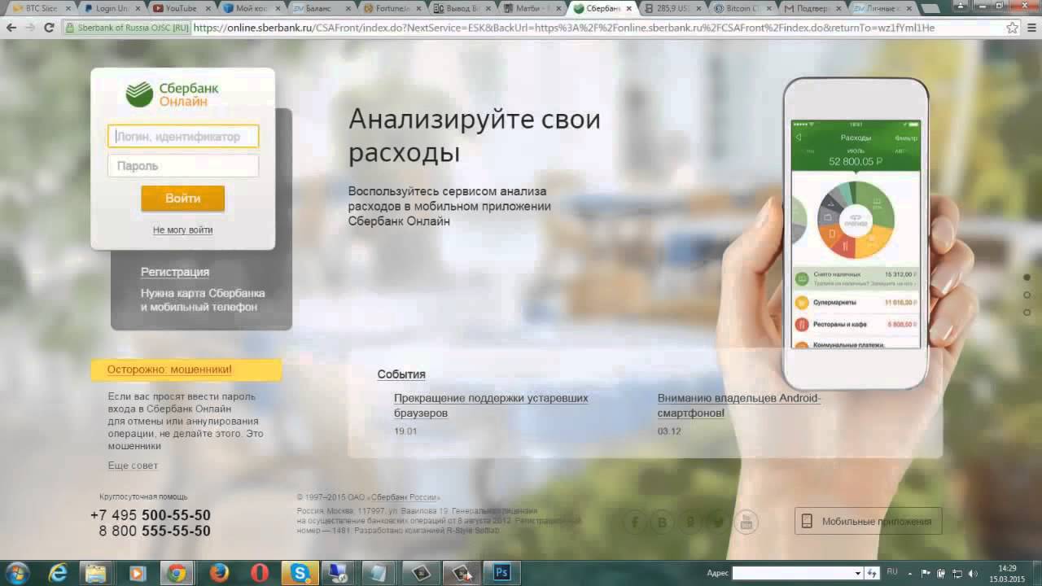Screen dimensions: 1042x586
Task: Open the Windows Start menu
Action: click(18, 572)
